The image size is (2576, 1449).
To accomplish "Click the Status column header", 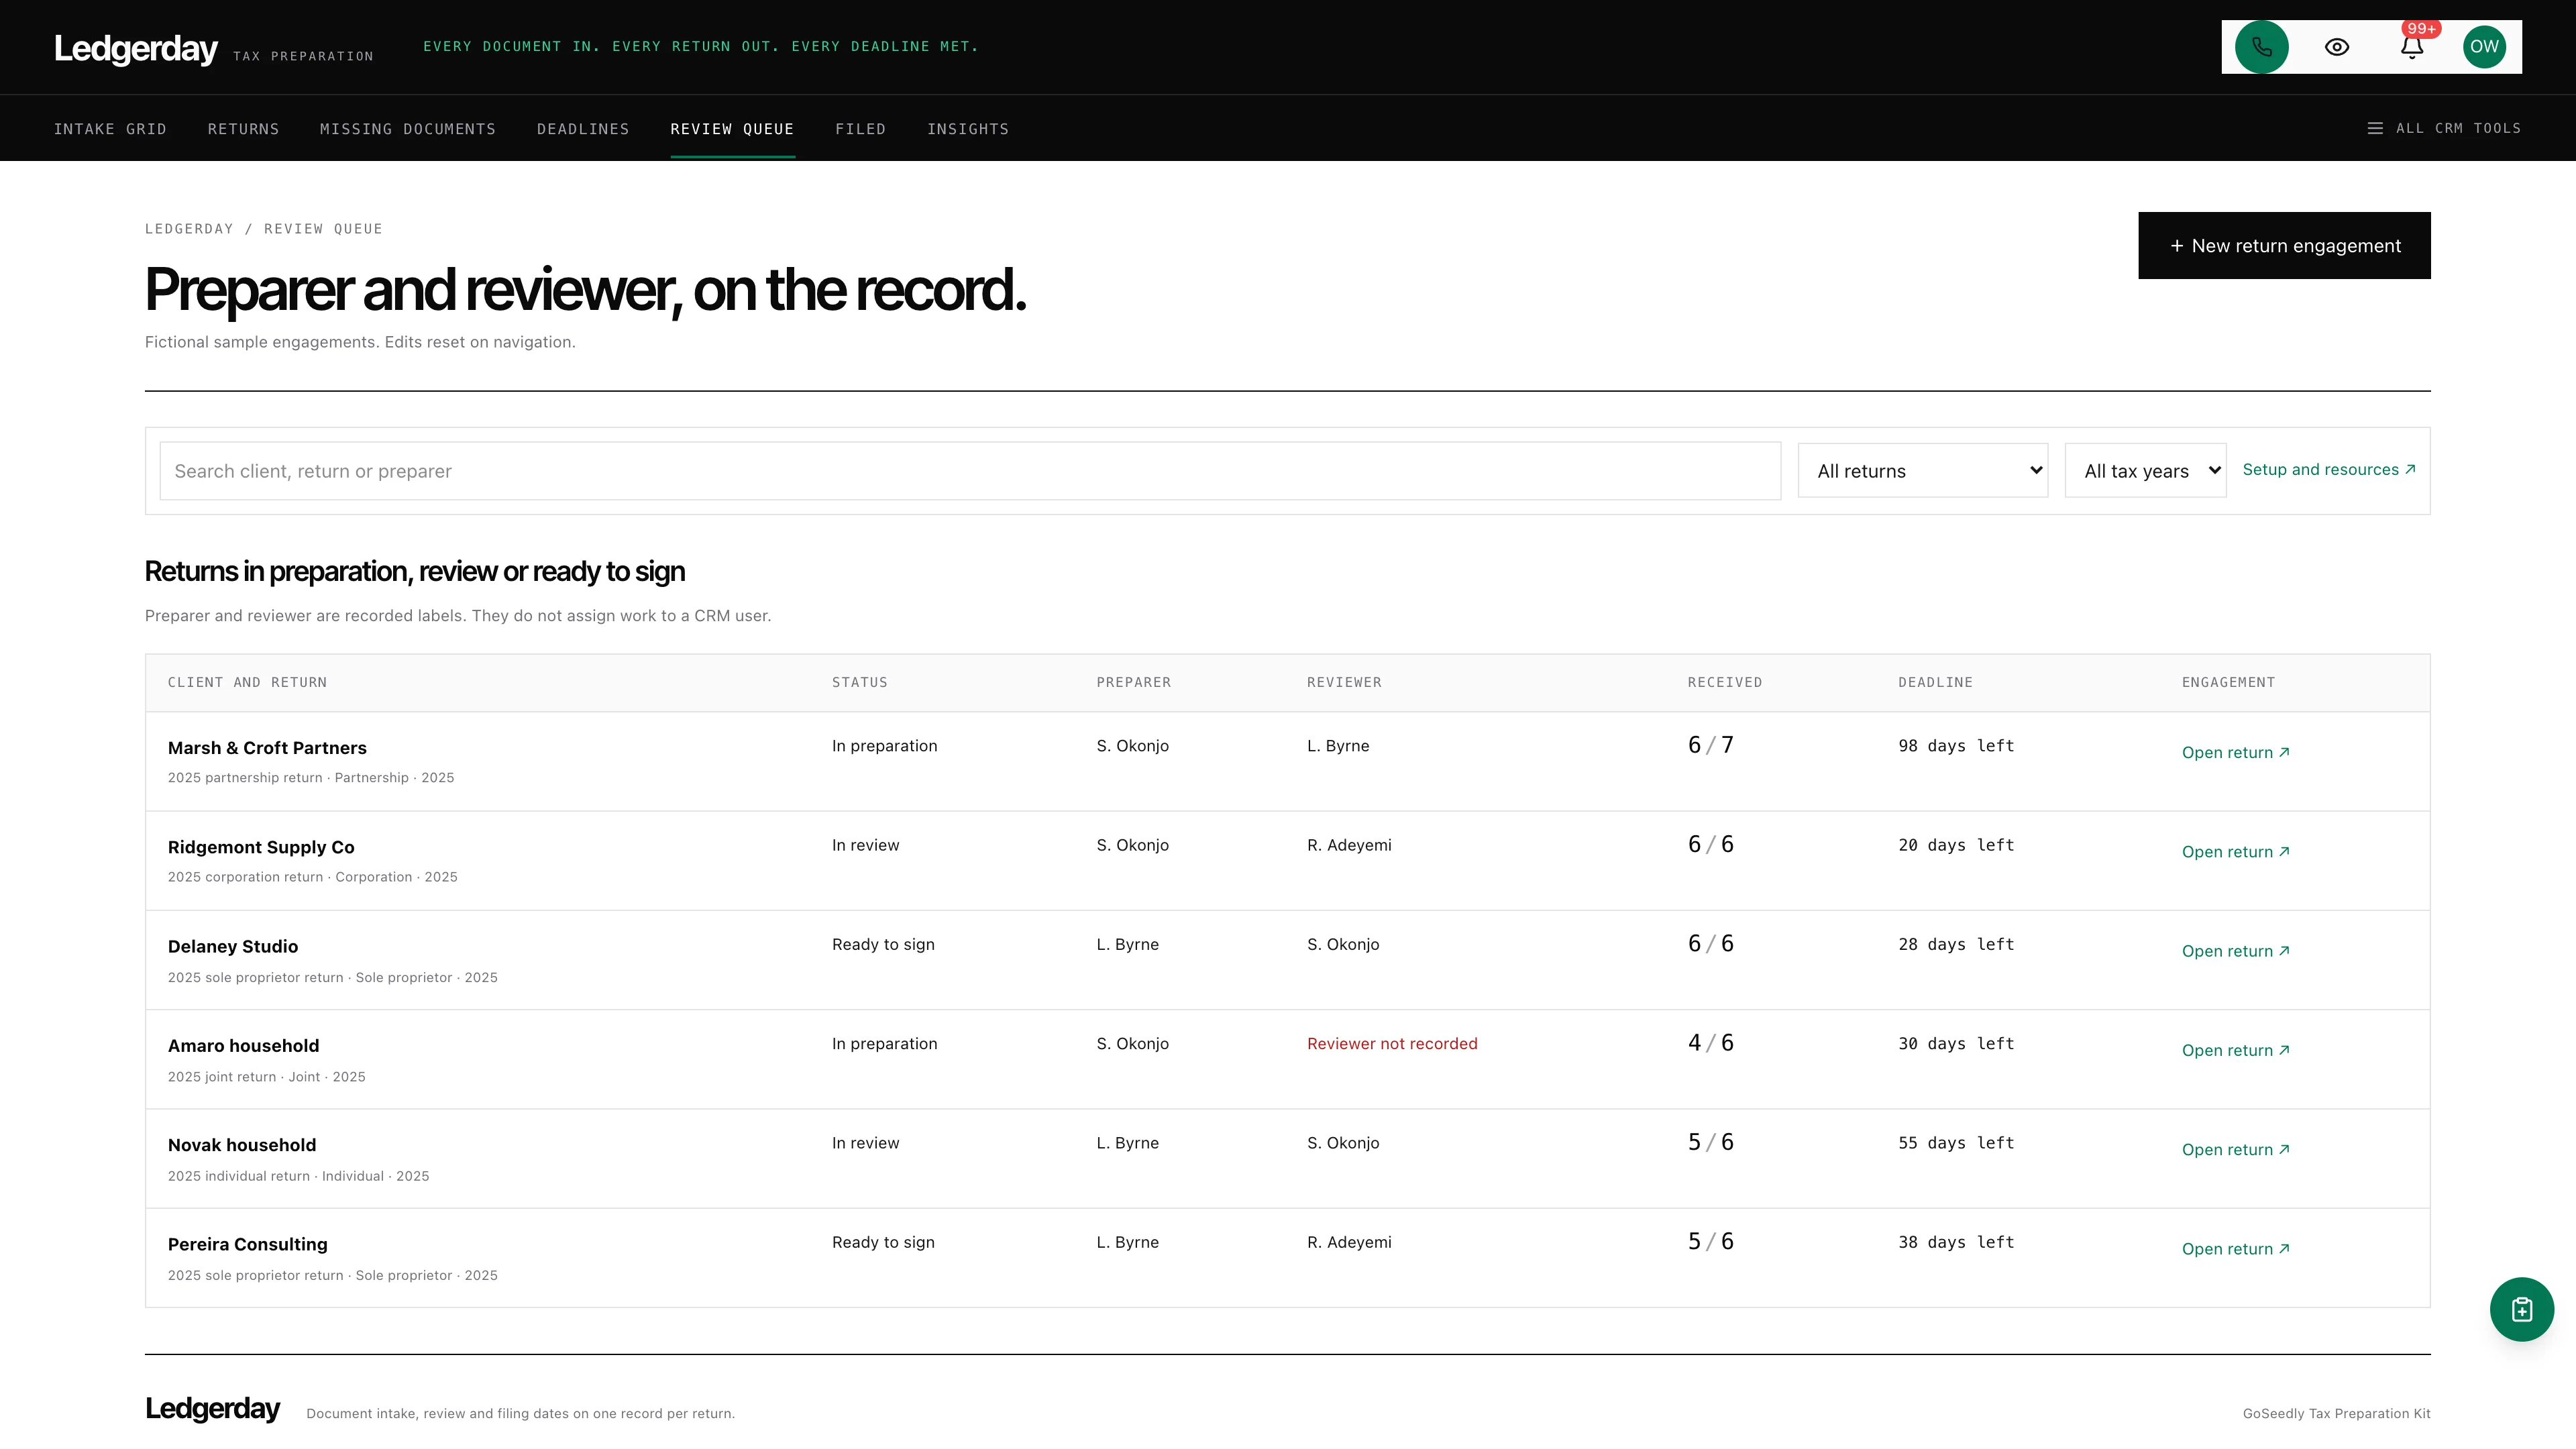I will [859, 682].
